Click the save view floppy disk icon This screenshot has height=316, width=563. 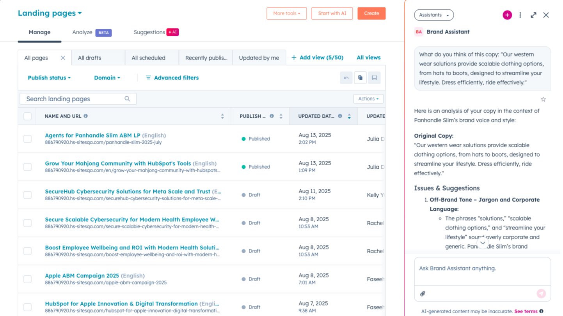click(374, 78)
